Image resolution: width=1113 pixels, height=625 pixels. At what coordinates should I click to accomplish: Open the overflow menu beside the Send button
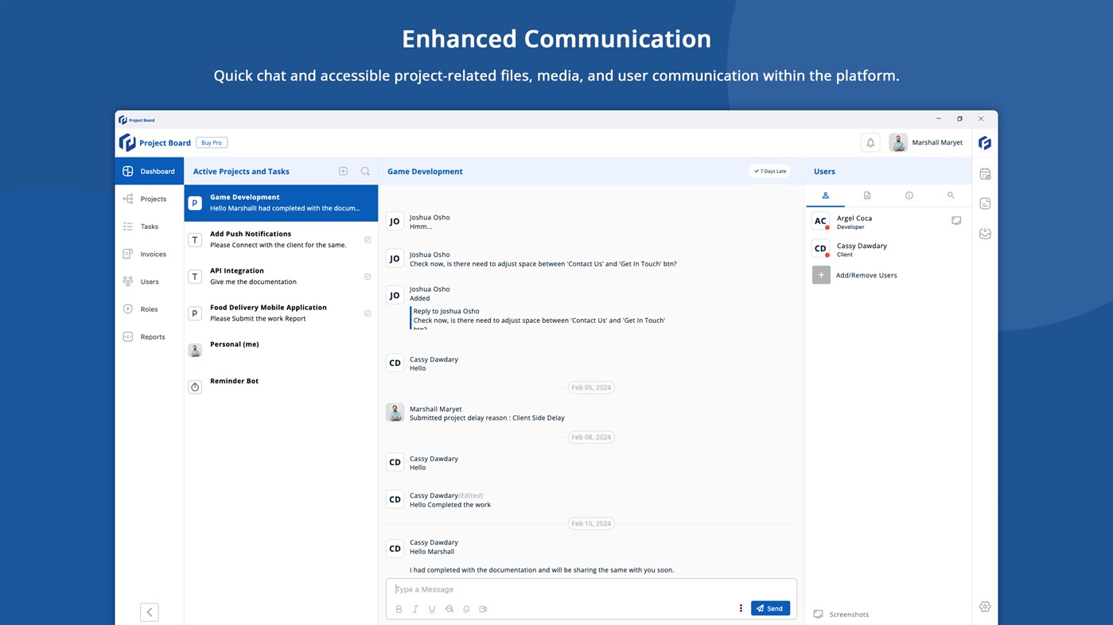pos(740,608)
